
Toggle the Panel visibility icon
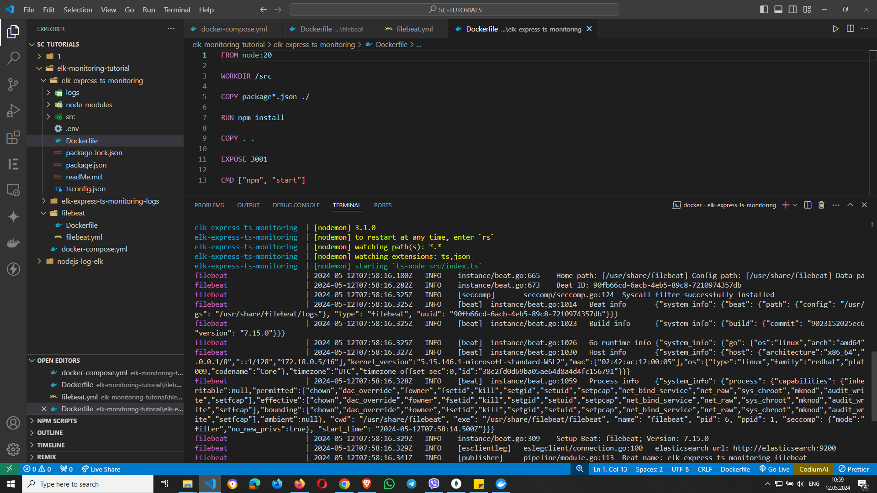[x=778, y=9]
